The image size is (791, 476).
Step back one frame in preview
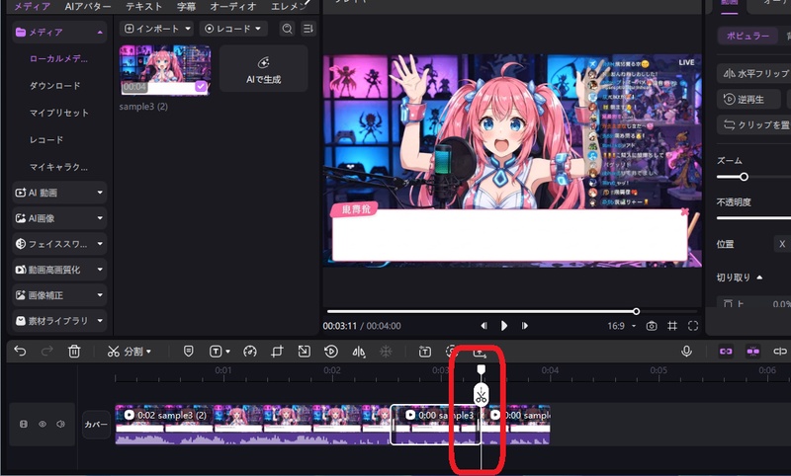483,326
